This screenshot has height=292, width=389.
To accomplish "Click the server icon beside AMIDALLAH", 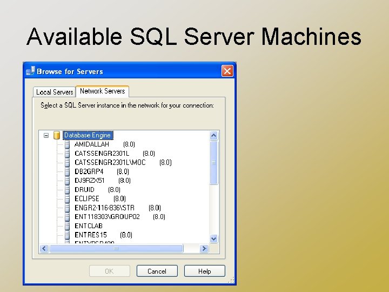I will (67, 144).
